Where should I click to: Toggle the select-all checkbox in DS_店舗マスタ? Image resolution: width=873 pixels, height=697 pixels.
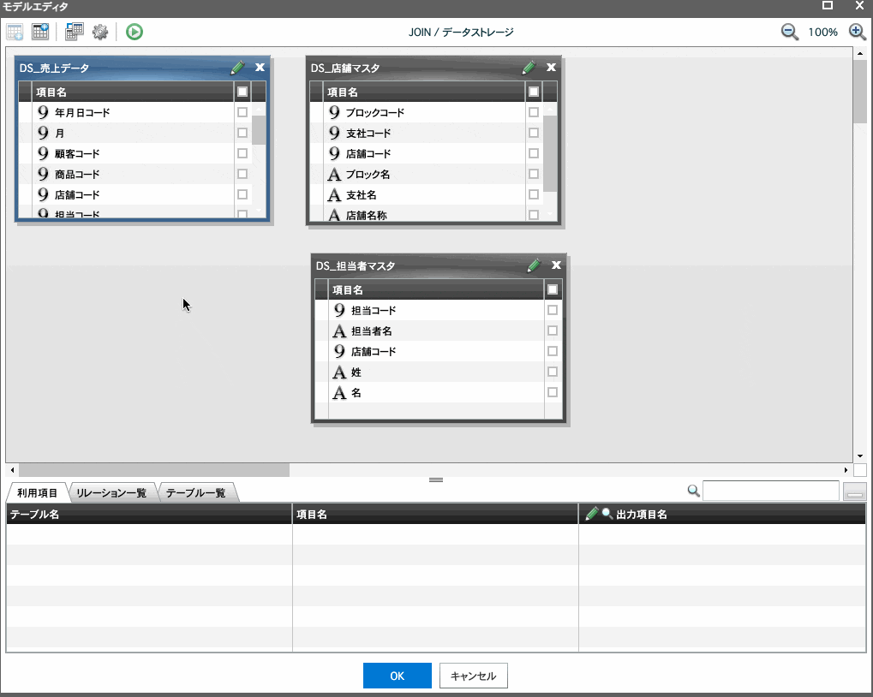pos(534,92)
